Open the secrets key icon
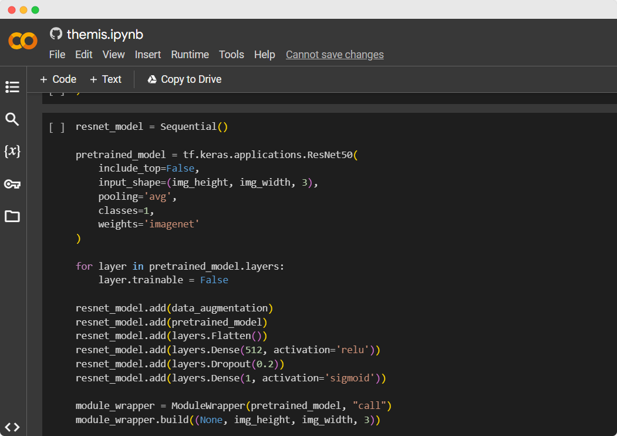 tap(12, 185)
